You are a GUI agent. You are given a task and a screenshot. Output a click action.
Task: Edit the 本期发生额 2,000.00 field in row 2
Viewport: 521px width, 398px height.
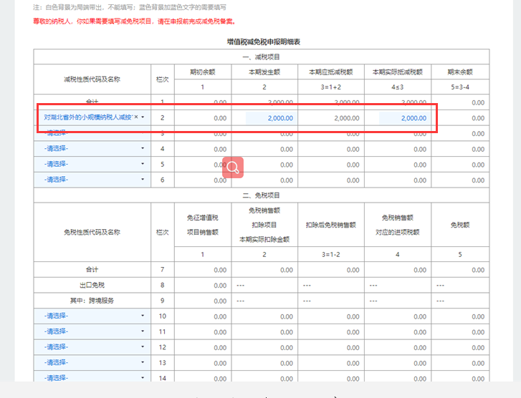point(271,118)
